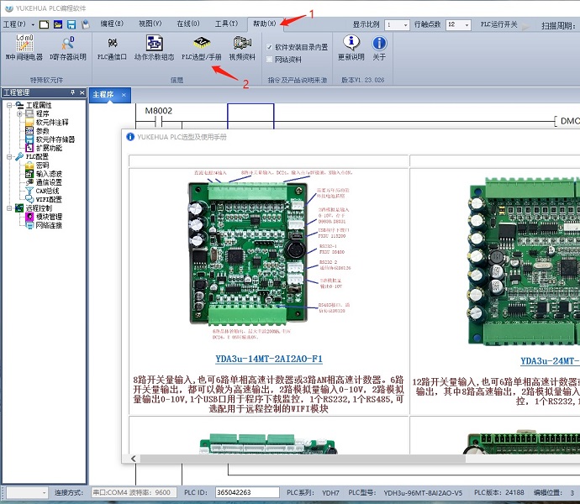The image size is (580, 504).
Task: Click the 串口:COM4 connection field
Action: point(135,492)
